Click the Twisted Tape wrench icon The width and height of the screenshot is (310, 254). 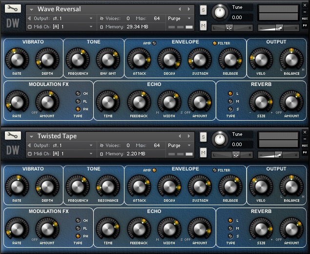13,136
